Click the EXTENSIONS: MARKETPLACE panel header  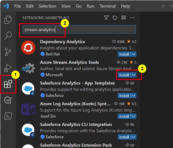coord(46,18)
